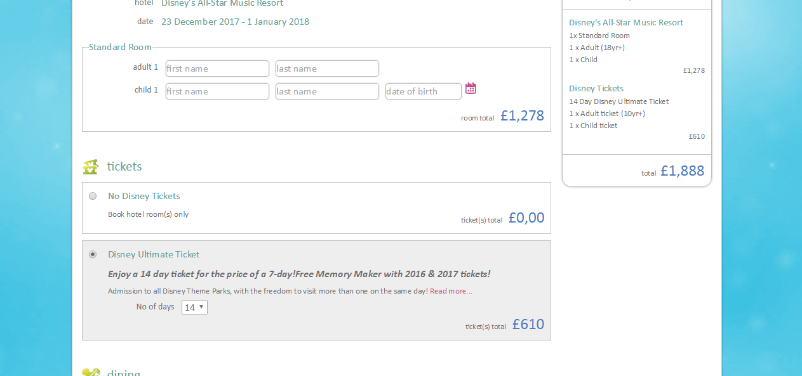Screen dimensions: 802x376
Task: Focus the adult 1 last name field
Action: [x=327, y=68]
